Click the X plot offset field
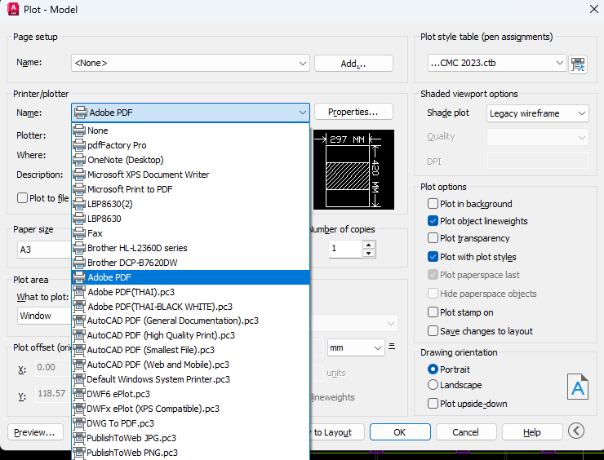Viewport: 604px width, 460px height. coord(54,368)
